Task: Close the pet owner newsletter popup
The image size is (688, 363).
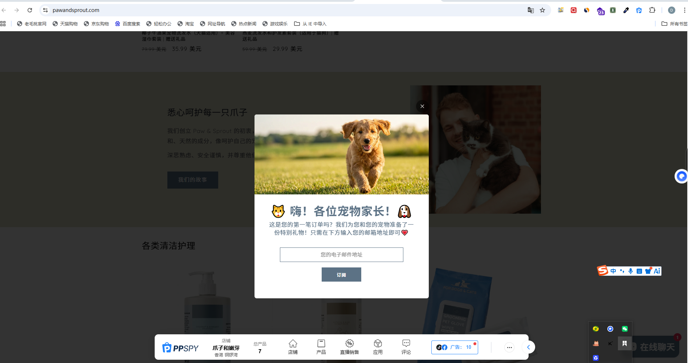Action: click(x=422, y=106)
